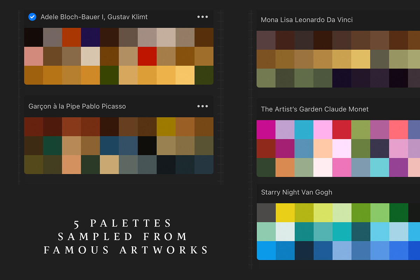Pick dark forest green swatch in Starry Night top row

point(398,212)
